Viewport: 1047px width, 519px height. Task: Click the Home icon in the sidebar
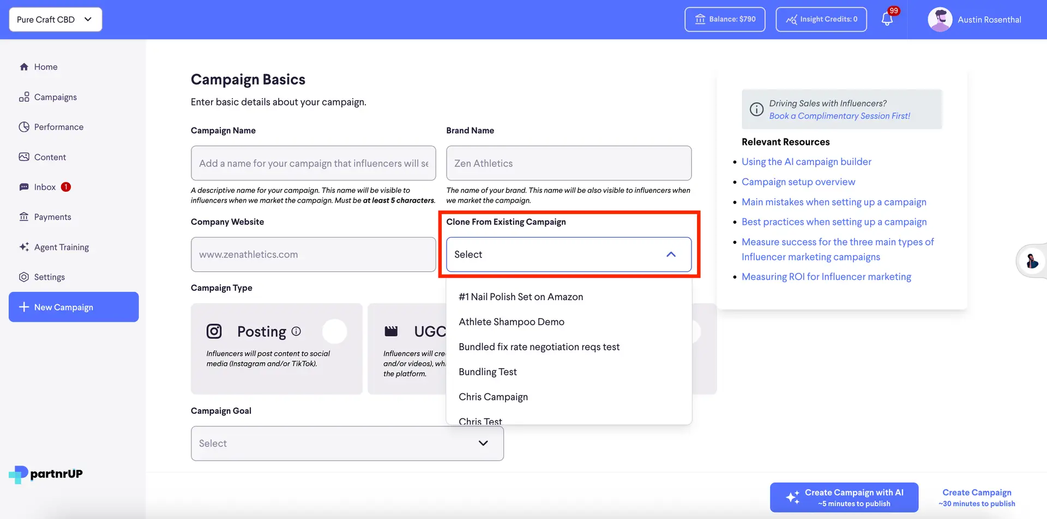coord(25,66)
